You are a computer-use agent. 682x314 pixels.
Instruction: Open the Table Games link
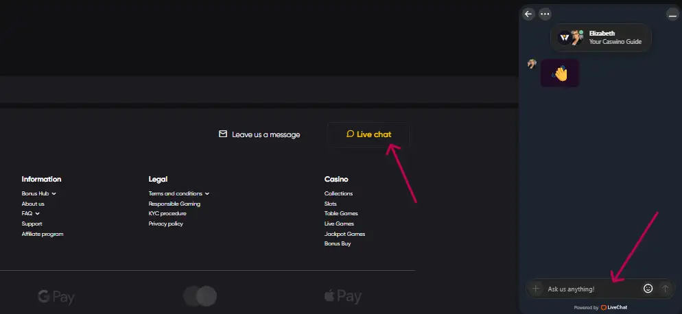pyautogui.click(x=341, y=213)
